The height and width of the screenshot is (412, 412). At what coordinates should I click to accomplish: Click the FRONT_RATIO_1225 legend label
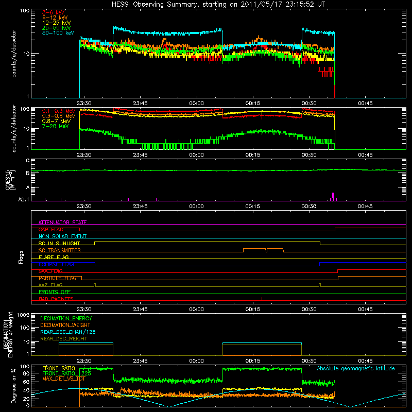click(66, 373)
